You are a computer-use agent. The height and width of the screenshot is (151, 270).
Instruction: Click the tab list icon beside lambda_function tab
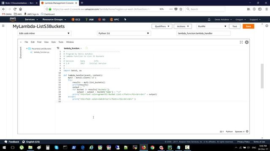tap(58, 48)
